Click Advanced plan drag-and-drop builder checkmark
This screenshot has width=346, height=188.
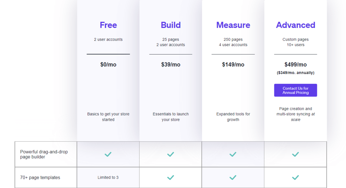(x=295, y=154)
